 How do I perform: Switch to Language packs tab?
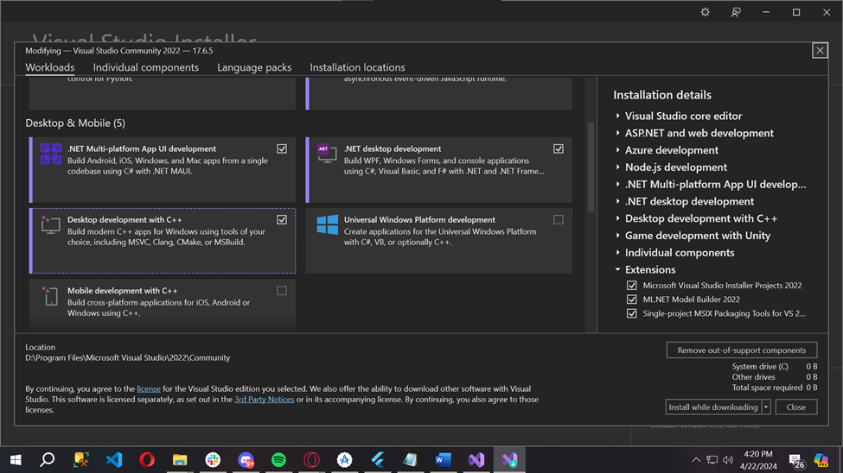point(254,67)
